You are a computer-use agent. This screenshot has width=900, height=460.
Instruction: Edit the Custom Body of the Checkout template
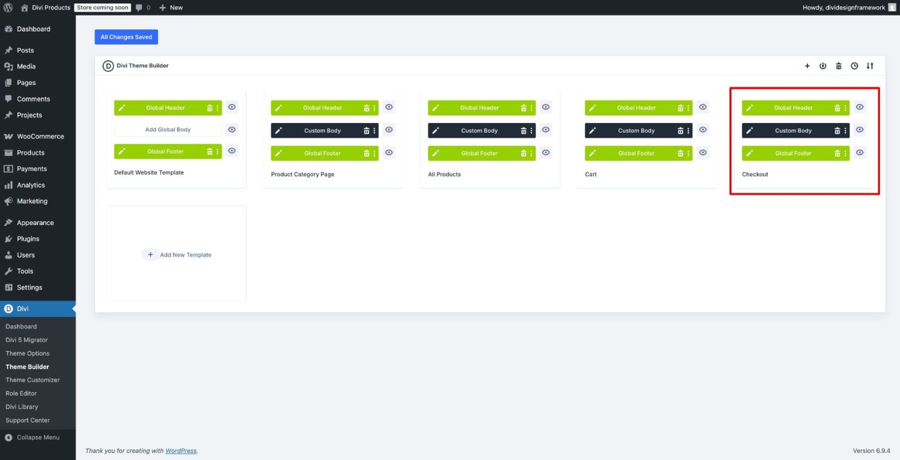(749, 131)
